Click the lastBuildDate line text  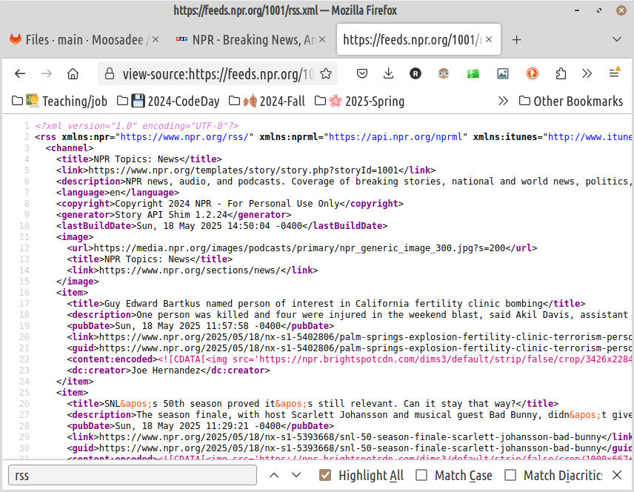(222, 226)
